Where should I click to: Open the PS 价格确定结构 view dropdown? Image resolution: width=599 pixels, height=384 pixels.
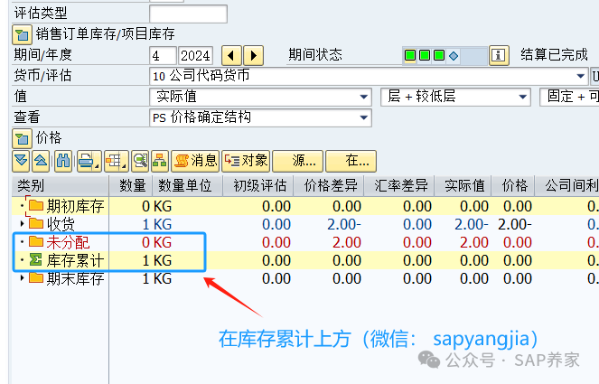point(364,117)
